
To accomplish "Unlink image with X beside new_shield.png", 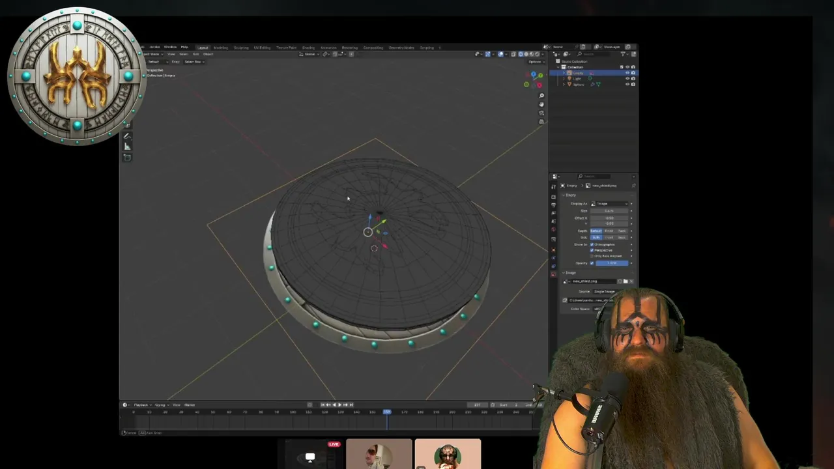I will (x=631, y=281).
